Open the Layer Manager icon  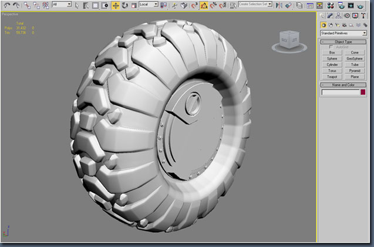[x=299, y=5]
